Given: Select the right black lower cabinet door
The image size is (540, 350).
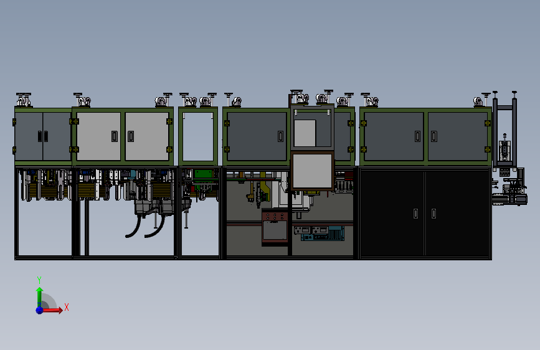Looking at the screenshot, I should [457, 214].
